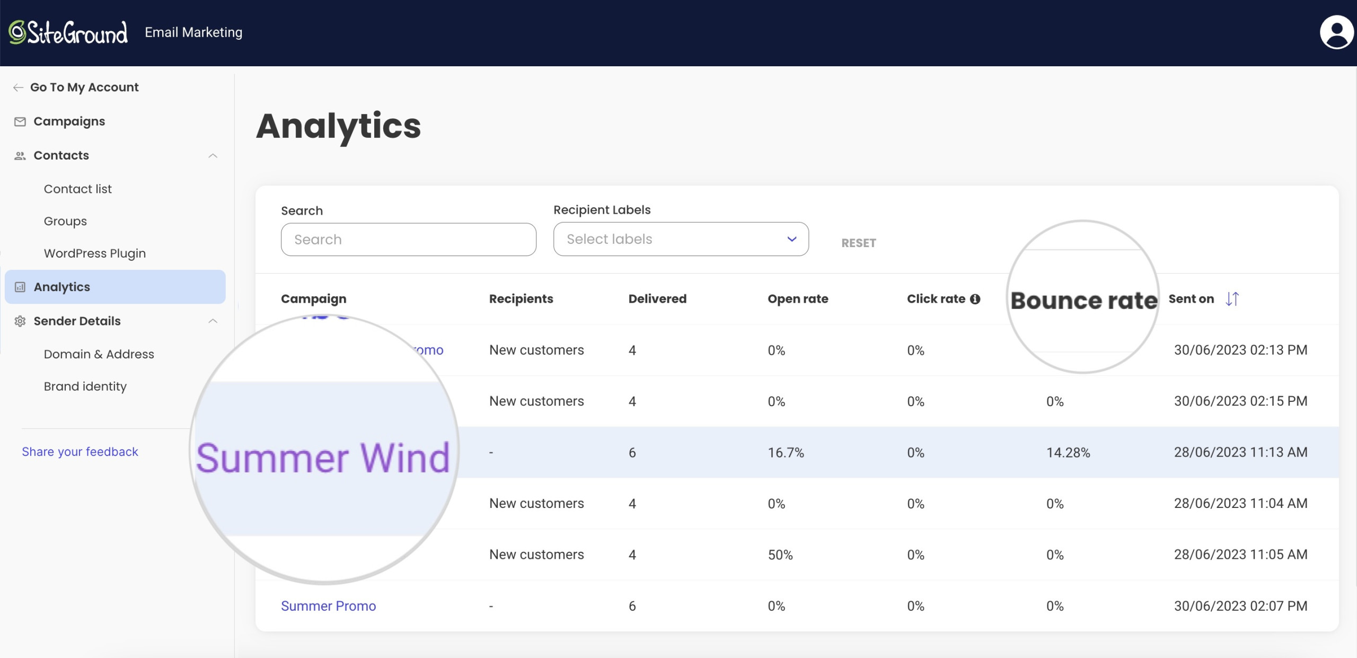Click the Recipient Labels dropdown arrow
This screenshot has width=1357, height=658.
pos(791,239)
